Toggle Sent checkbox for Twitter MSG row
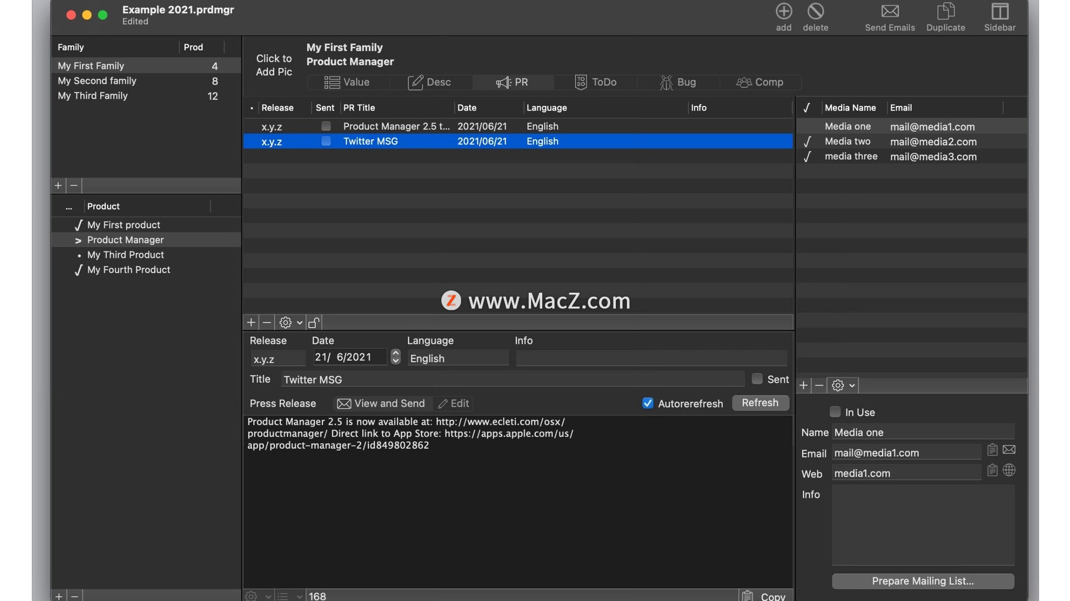 [x=326, y=141]
